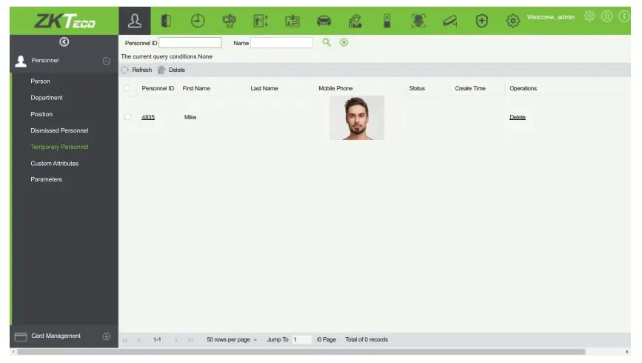Open Custom Attributes in sidebar
The width and height of the screenshot is (642, 363).
click(55, 163)
